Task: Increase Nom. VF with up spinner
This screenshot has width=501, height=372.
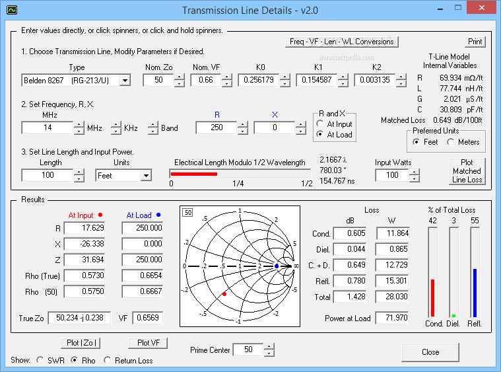Action: tap(227, 77)
